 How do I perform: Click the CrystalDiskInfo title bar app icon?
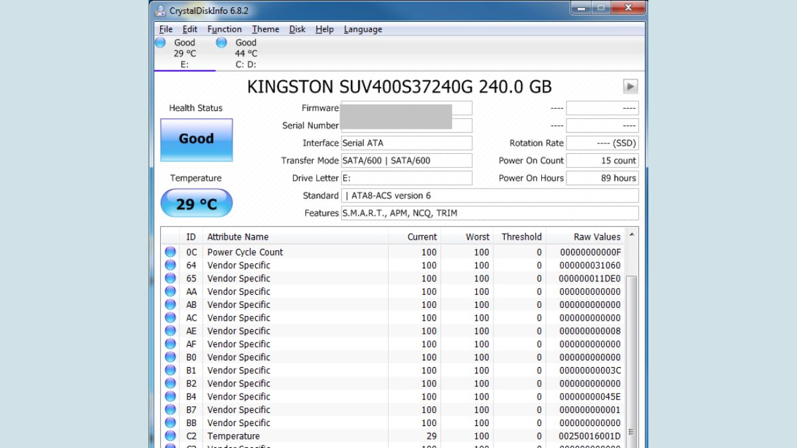160,11
